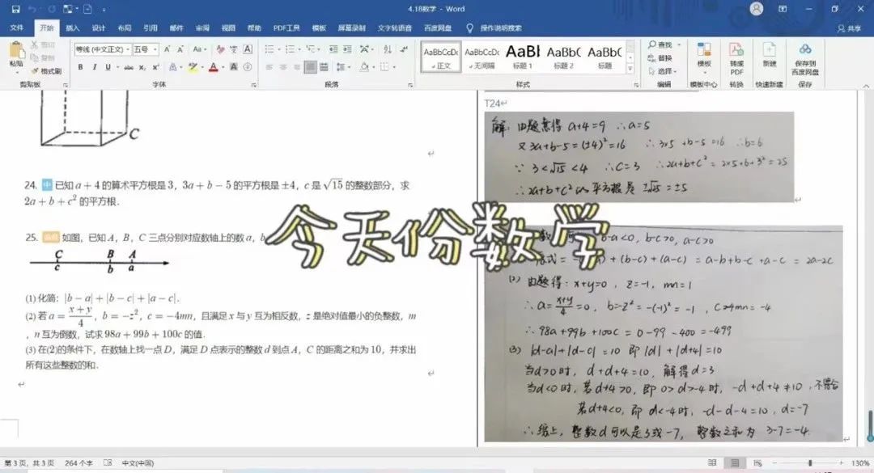This screenshot has width=874, height=473.
Task: Open the font name dropdown 等线 (中文正文)
Action: coord(102,49)
